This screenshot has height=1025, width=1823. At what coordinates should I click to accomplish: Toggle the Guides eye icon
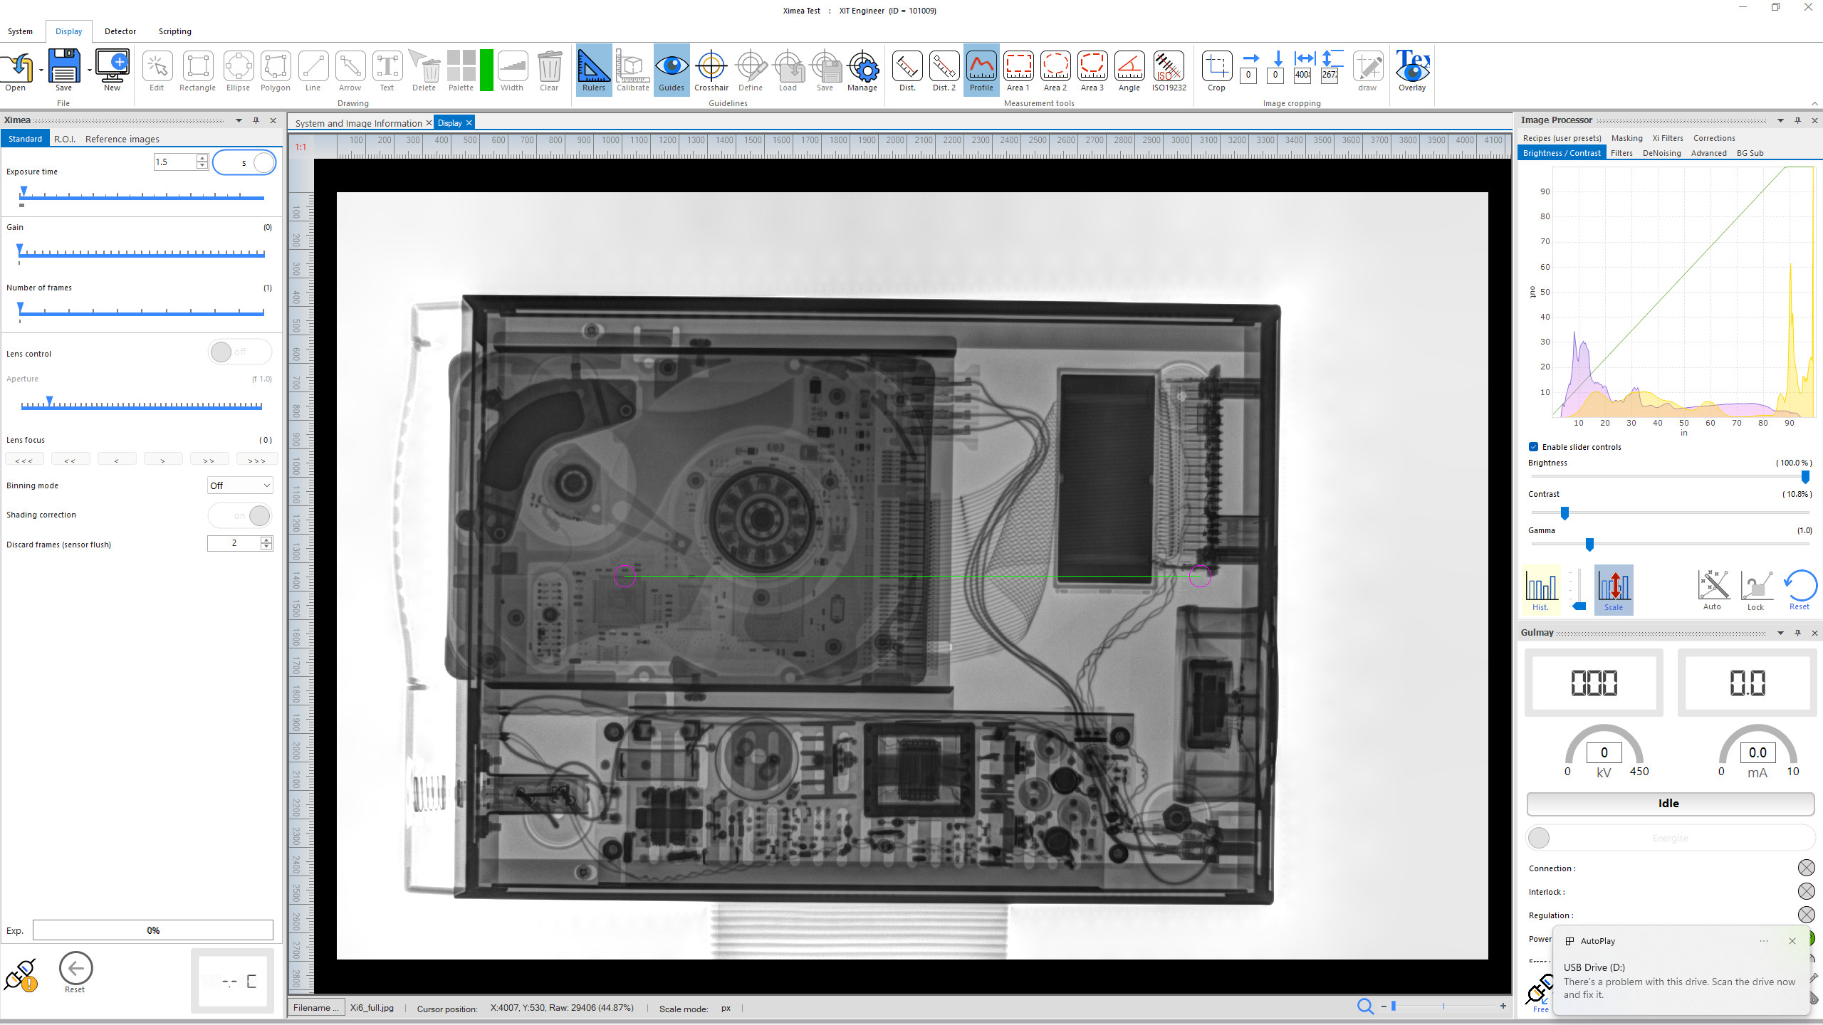tap(671, 70)
